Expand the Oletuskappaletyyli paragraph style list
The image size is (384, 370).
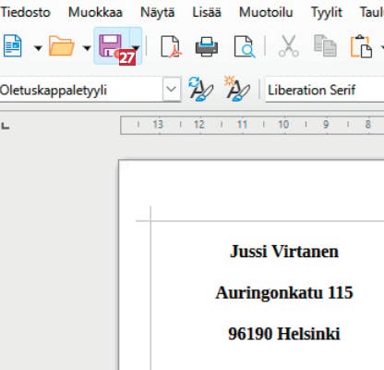(172, 89)
